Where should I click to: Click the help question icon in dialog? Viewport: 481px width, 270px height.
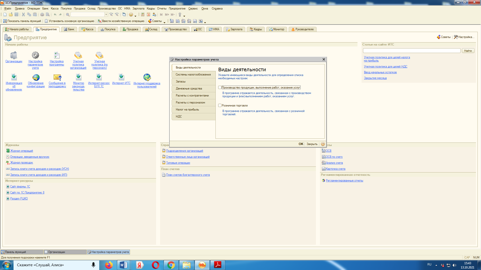323,144
